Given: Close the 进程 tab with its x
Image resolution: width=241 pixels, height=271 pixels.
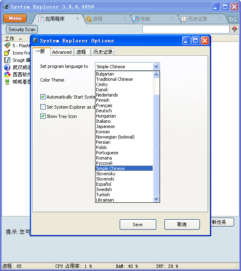Looking at the screenshot, I should click(x=125, y=19).
